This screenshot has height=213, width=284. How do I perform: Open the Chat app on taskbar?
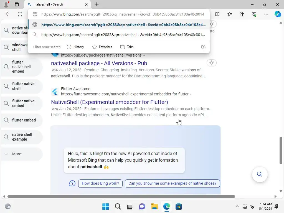142,206
